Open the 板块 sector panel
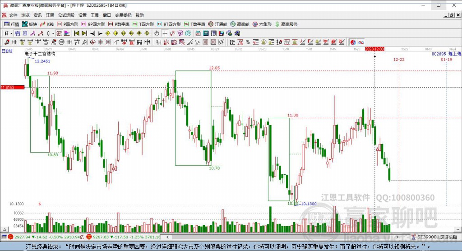The height and width of the screenshot is (251, 462). (29, 24)
